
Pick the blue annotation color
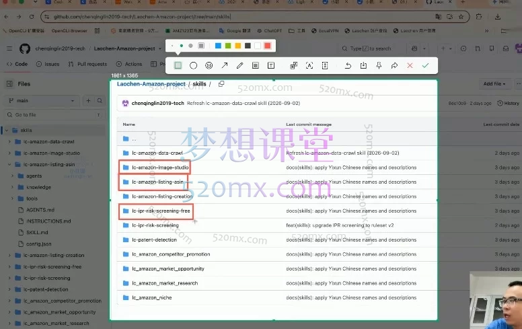[218, 46]
